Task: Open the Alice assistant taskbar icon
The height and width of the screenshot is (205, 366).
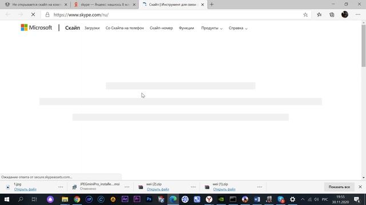Action: point(50,199)
